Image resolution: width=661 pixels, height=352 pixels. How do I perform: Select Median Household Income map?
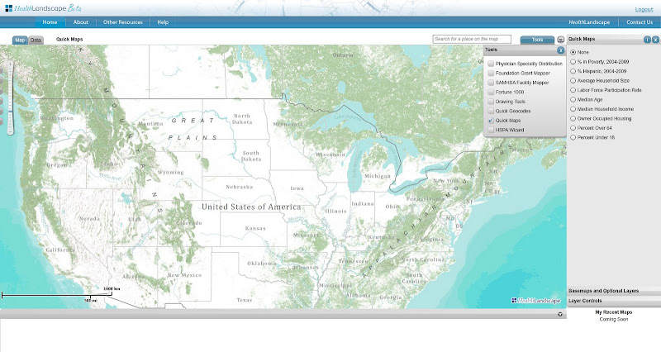[x=573, y=109]
